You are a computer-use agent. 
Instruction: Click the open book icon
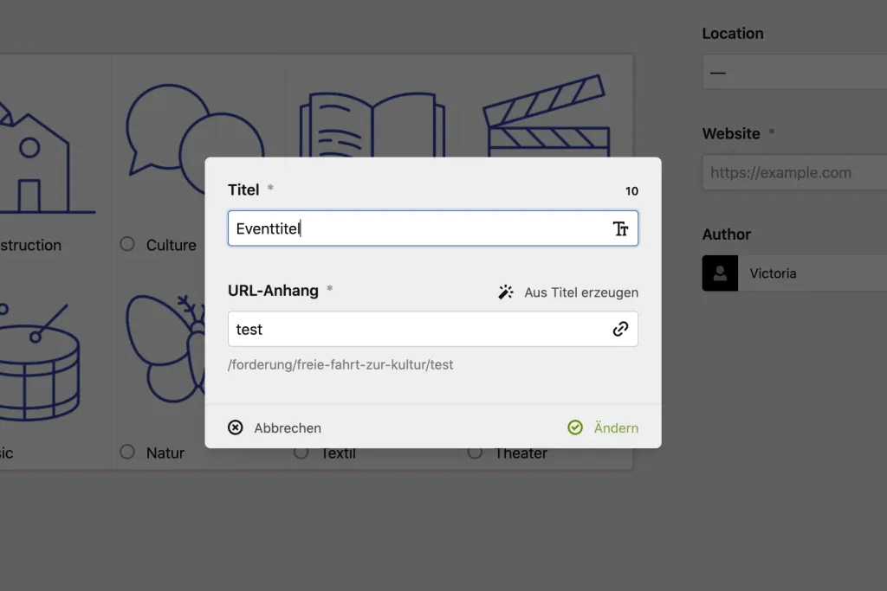tap(372, 125)
